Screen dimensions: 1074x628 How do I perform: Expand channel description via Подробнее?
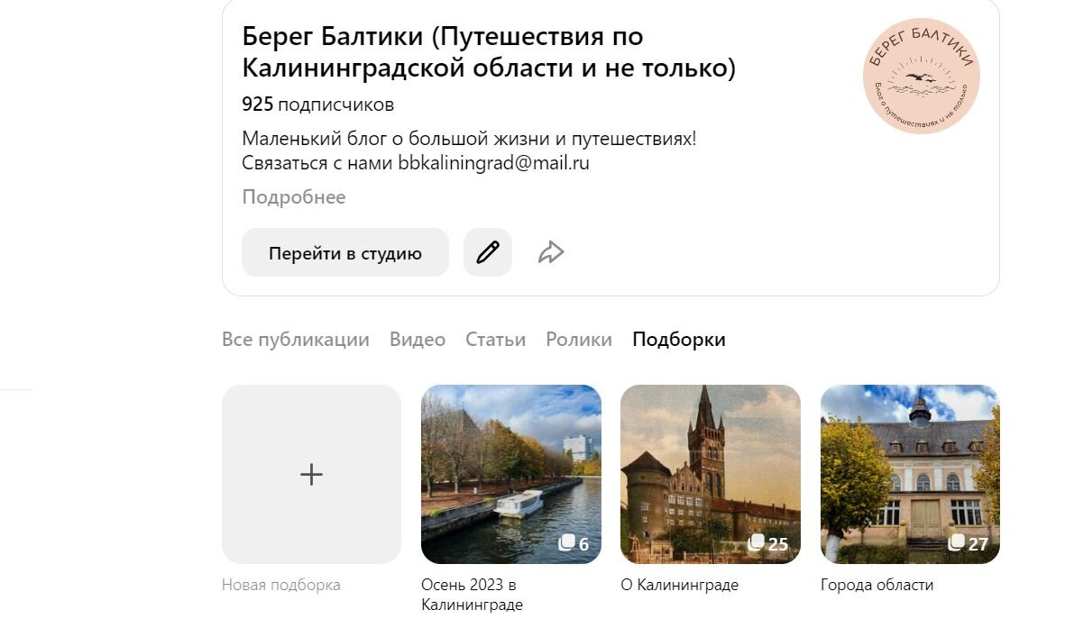tap(294, 197)
